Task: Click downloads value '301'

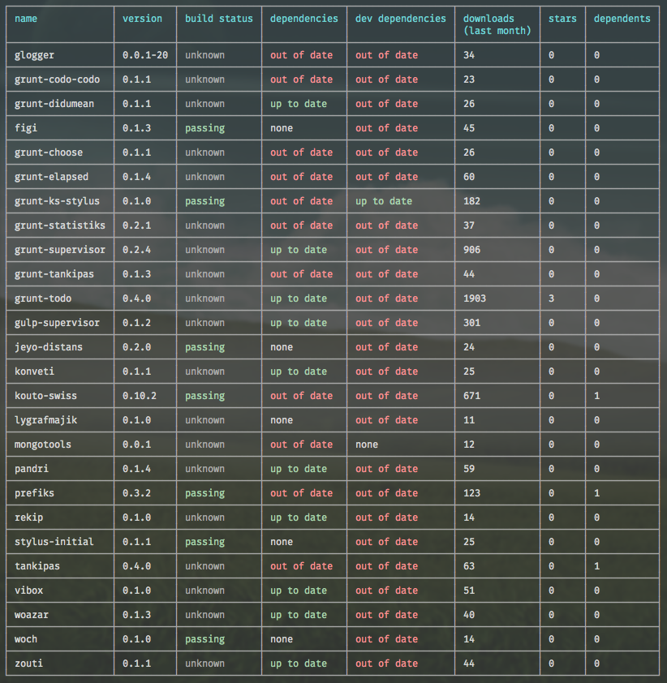Action: coord(471,323)
